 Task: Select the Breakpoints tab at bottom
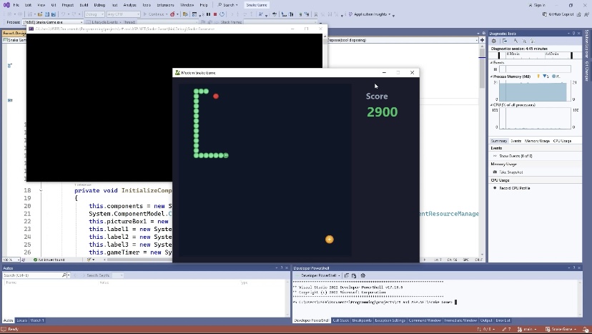362,320
